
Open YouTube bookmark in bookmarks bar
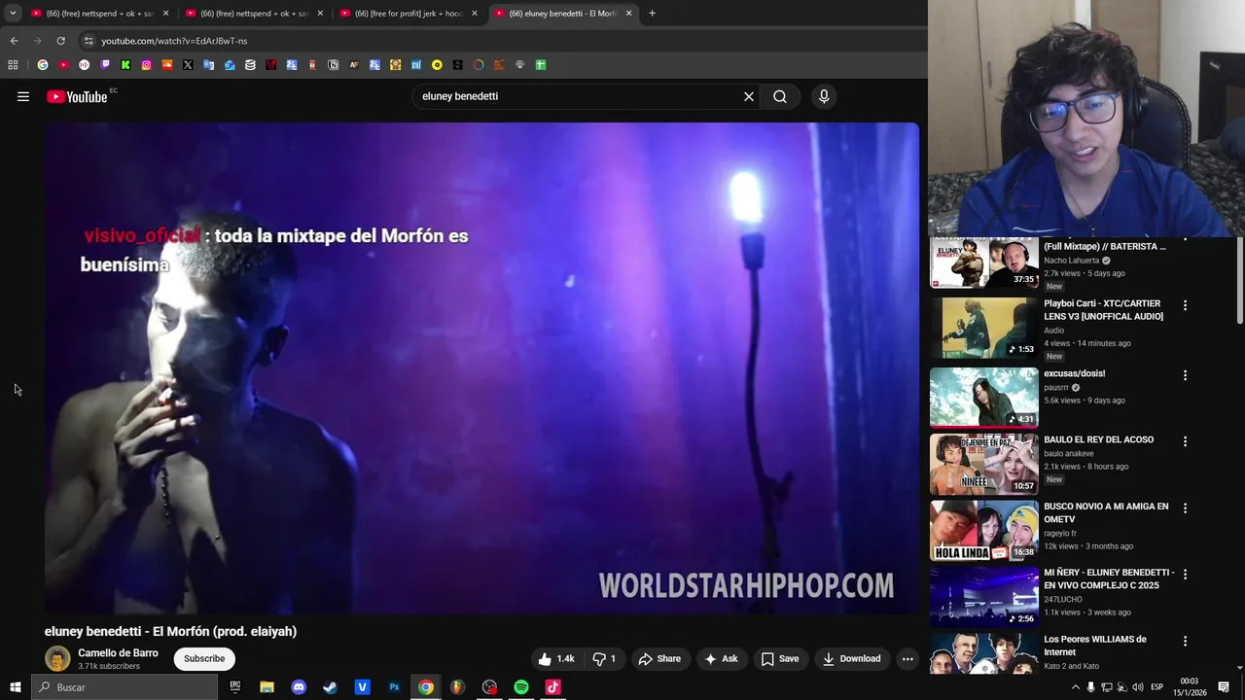(x=63, y=65)
